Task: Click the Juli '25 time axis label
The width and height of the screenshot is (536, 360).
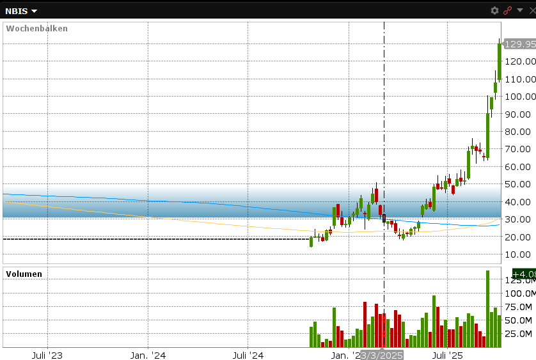Action: point(447,356)
